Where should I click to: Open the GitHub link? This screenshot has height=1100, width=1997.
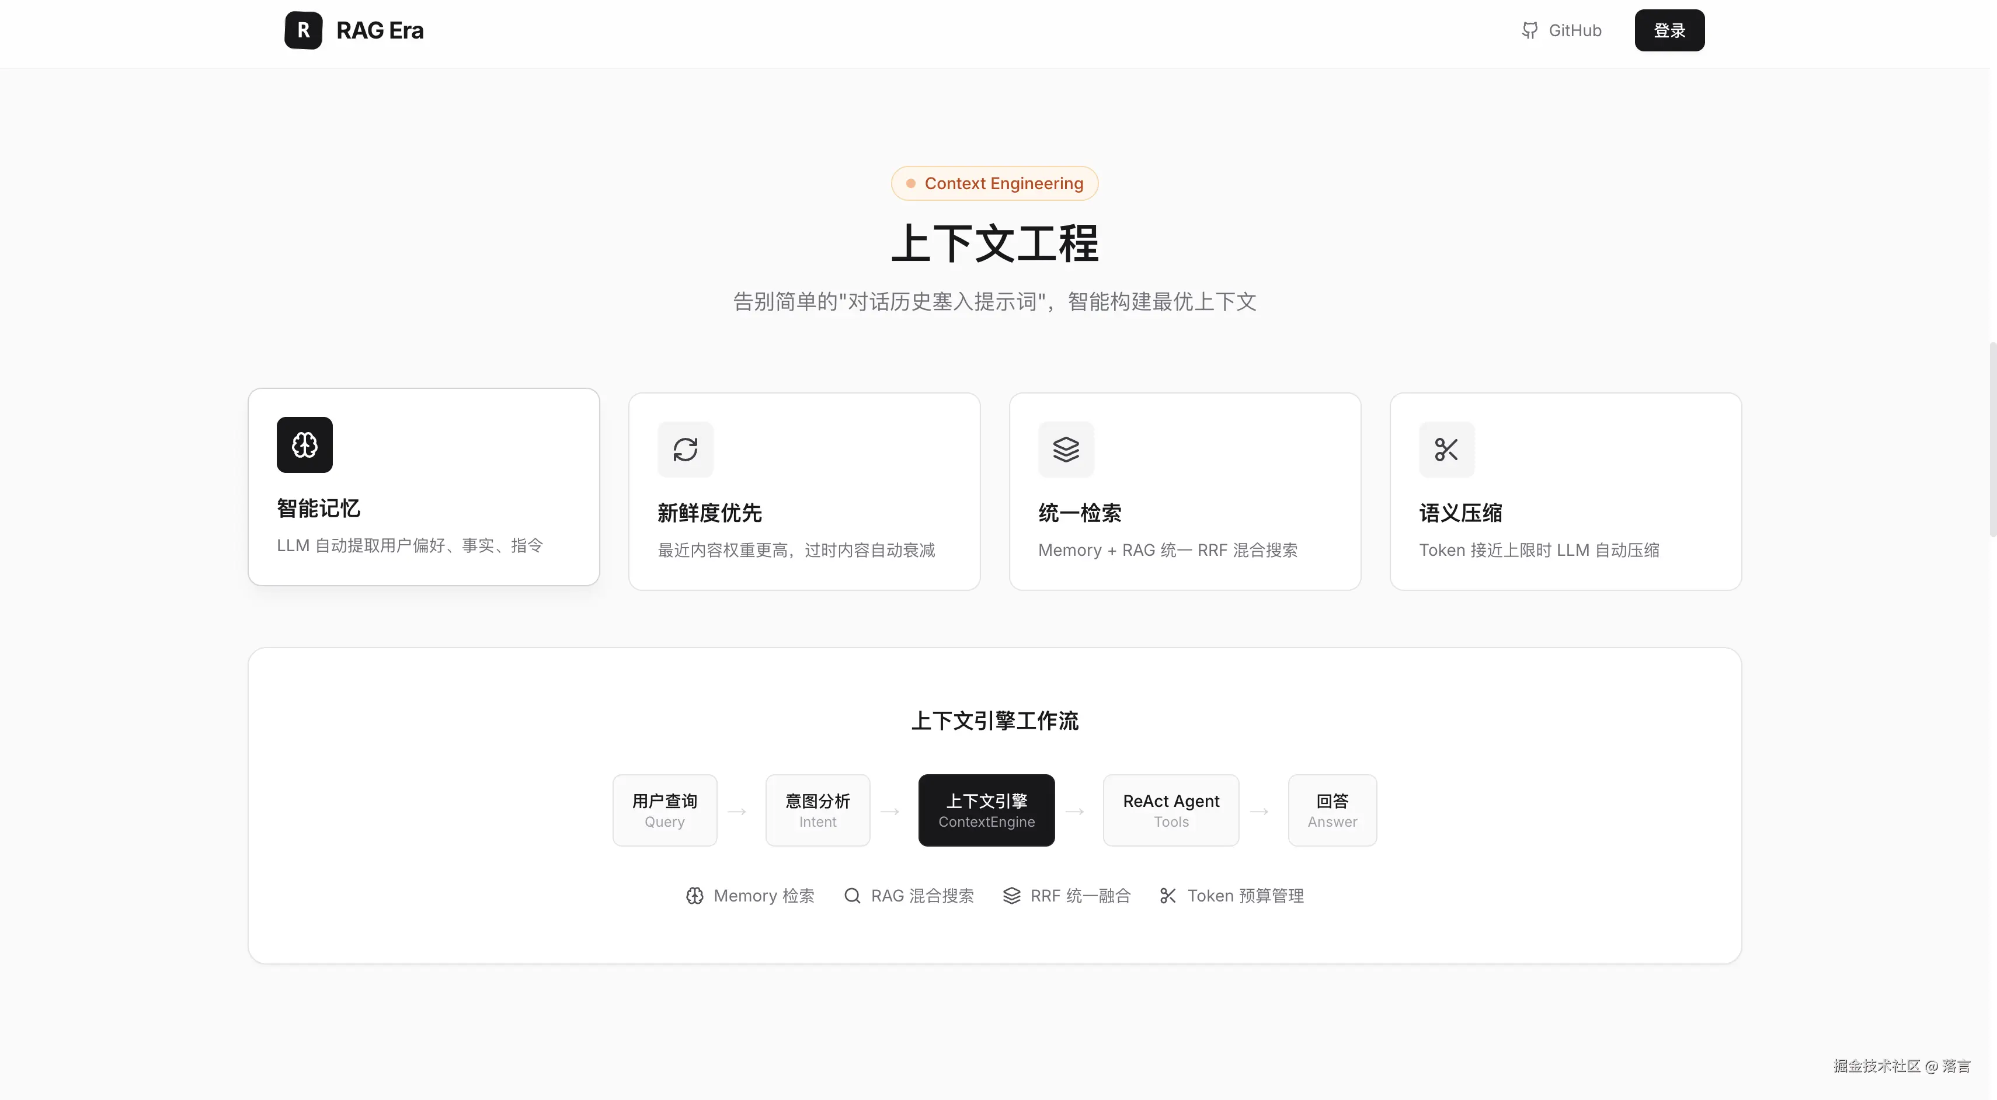[x=1561, y=30]
